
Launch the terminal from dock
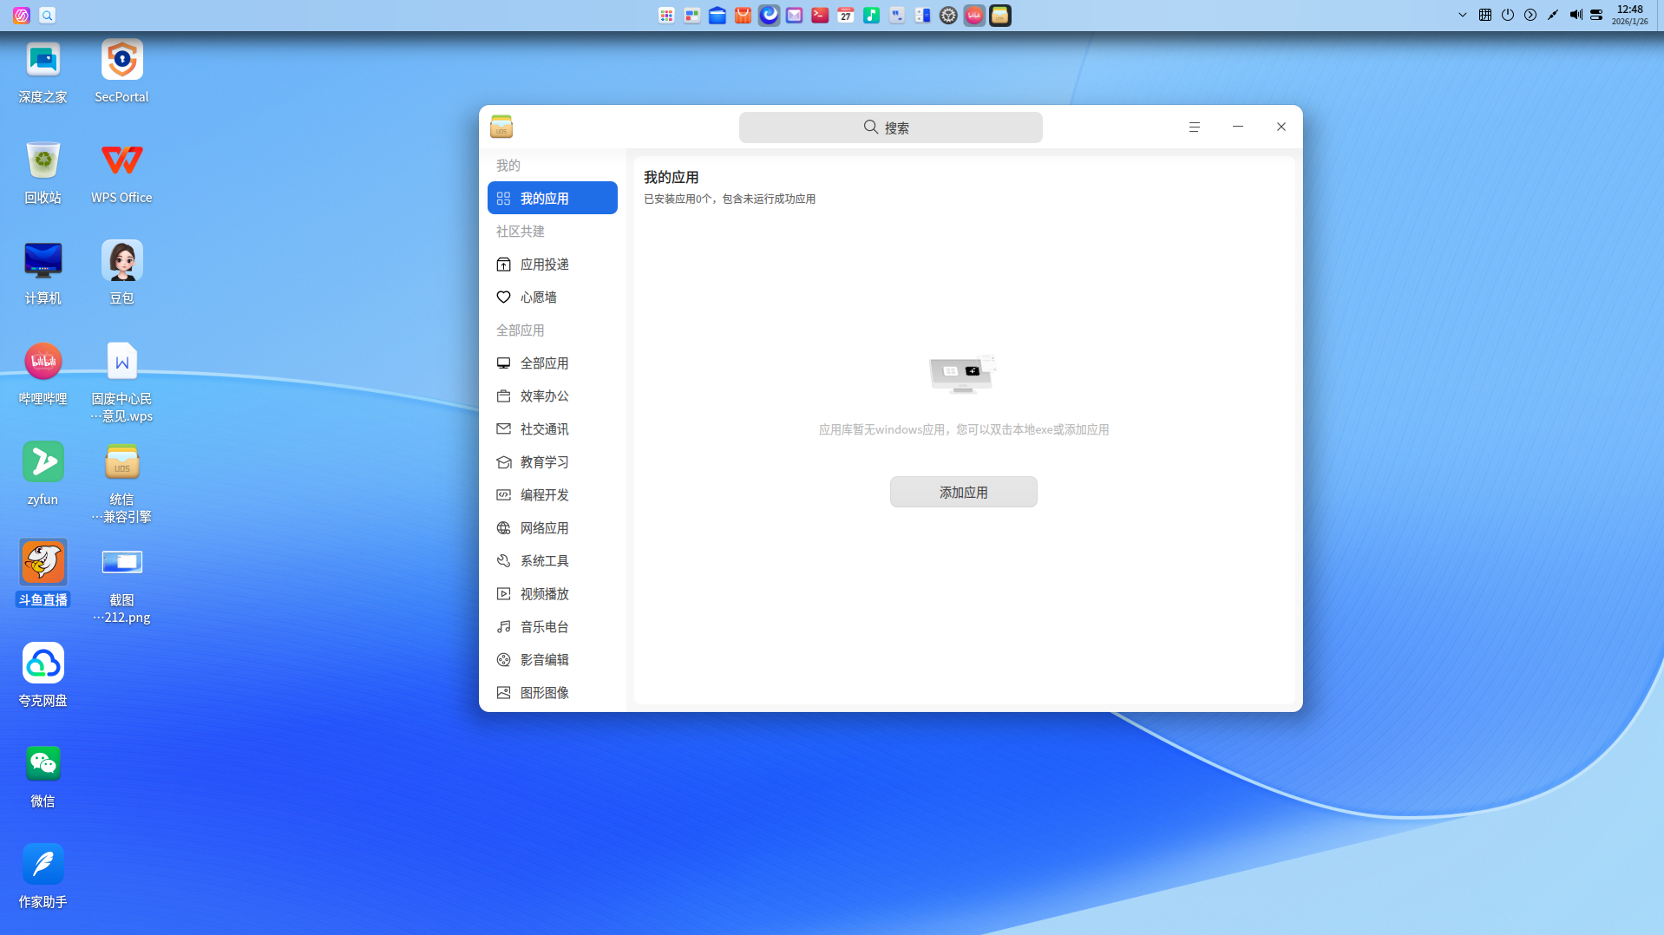(x=820, y=16)
